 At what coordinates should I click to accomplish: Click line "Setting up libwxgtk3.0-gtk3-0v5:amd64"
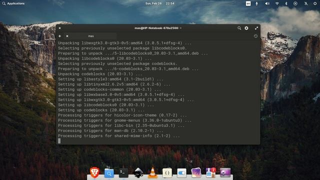[126, 100]
